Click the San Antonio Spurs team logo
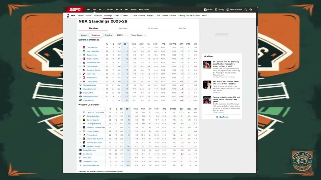The image size is (321, 180). [84, 116]
